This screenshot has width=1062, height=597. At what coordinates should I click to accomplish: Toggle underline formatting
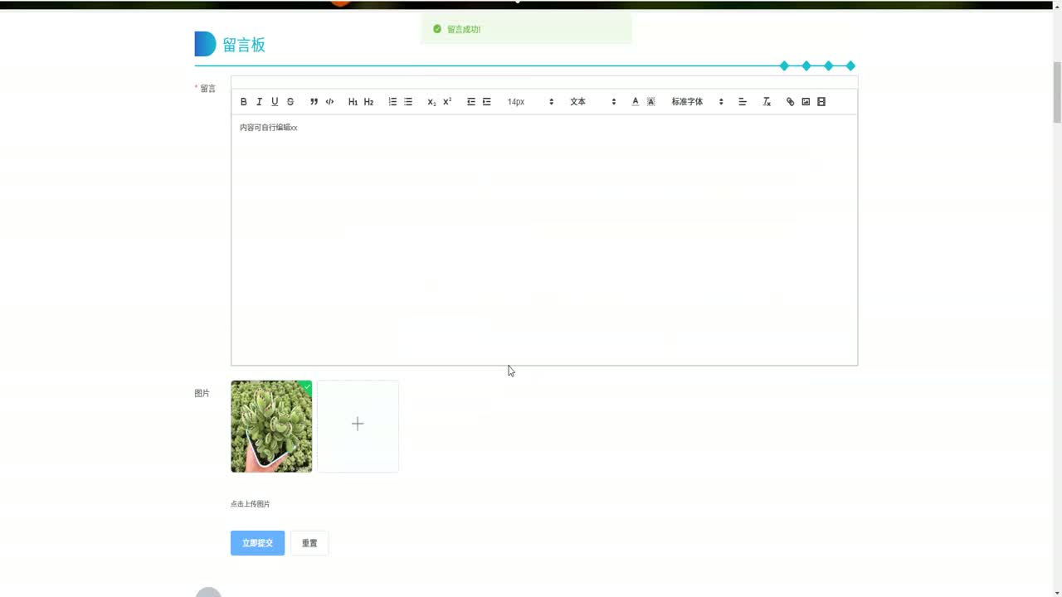[275, 102]
